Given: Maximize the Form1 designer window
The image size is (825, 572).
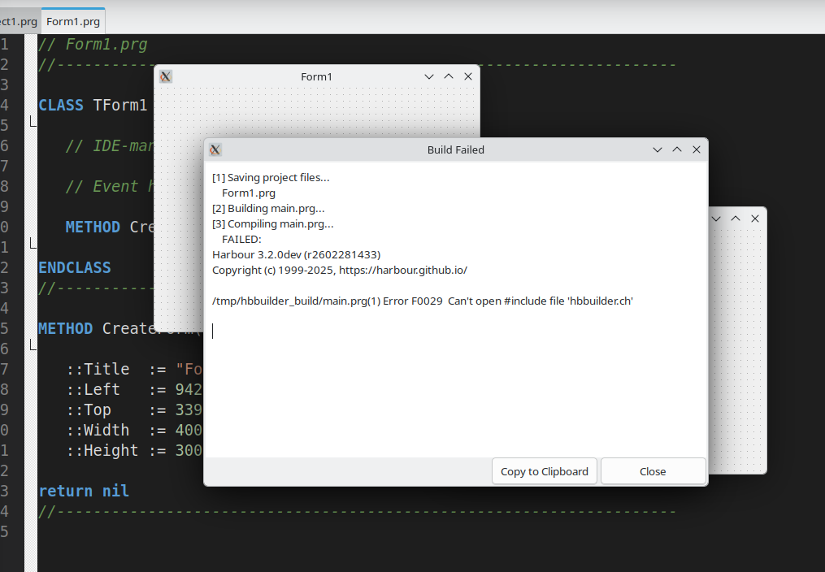Looking at the screenshot, I should [449, 76].
